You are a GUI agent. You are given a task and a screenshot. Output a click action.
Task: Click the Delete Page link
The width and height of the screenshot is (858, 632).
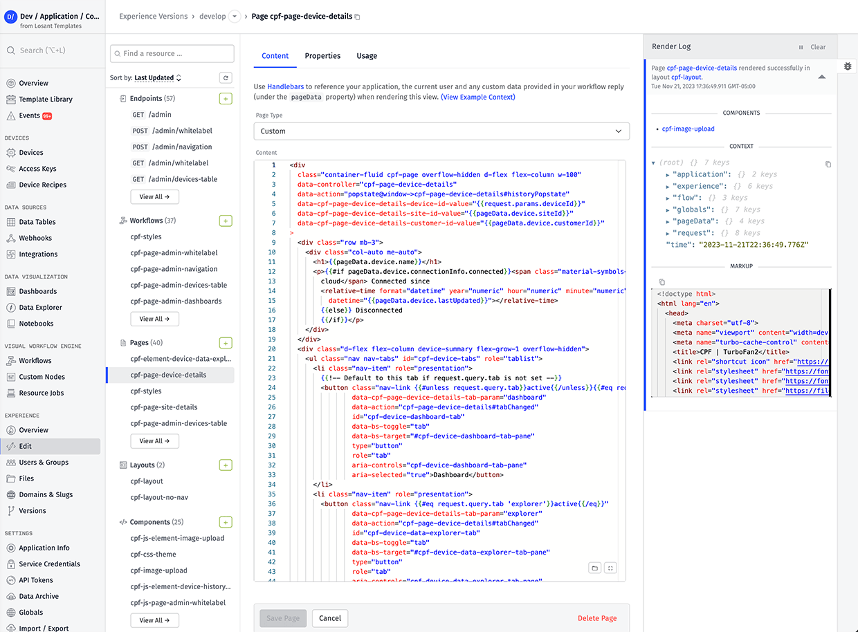(596, 618)
